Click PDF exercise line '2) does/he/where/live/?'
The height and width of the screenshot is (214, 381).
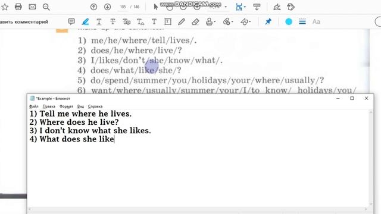click(130, 51)
